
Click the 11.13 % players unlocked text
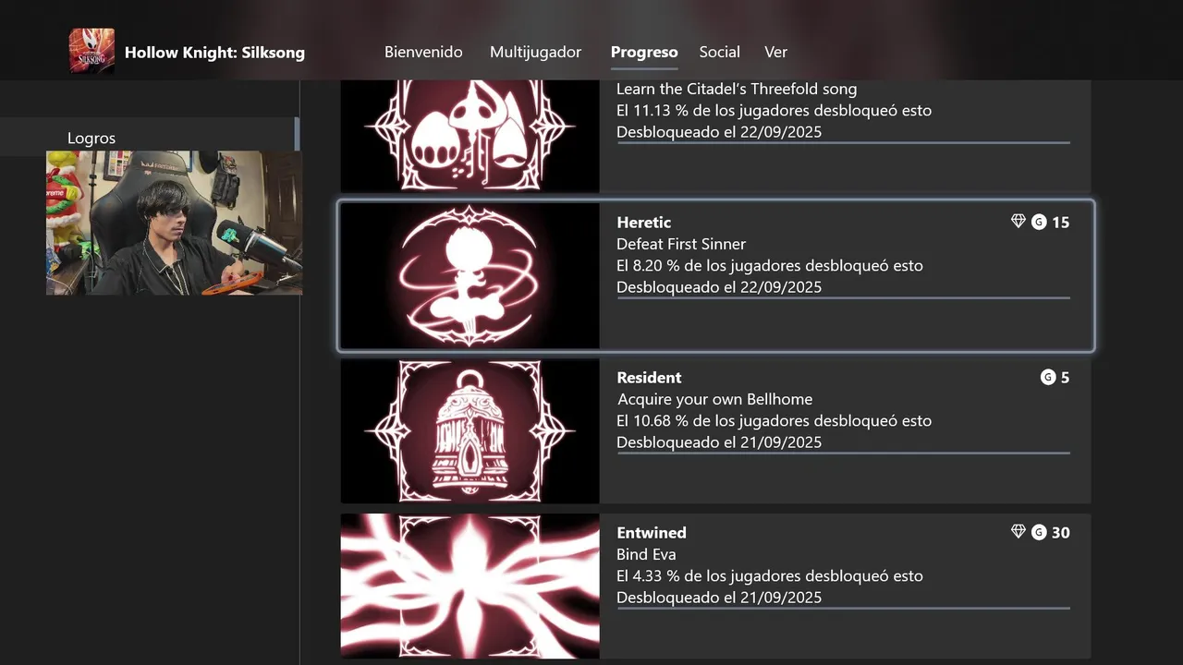coord(774,111)
